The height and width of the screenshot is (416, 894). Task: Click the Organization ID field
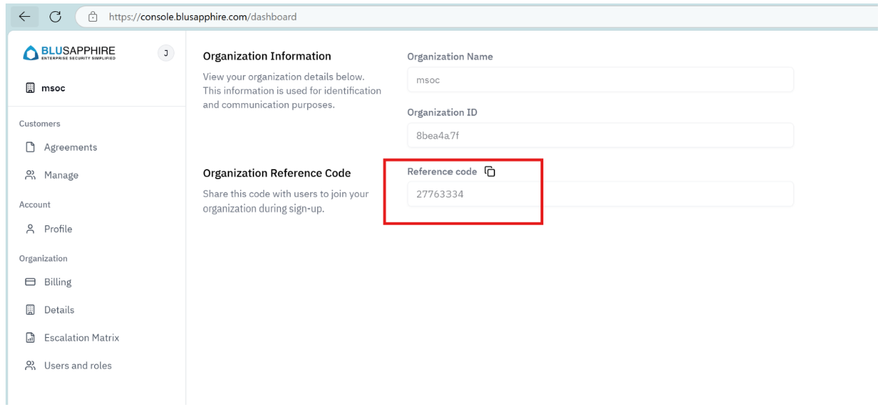[x=600, y=135]
